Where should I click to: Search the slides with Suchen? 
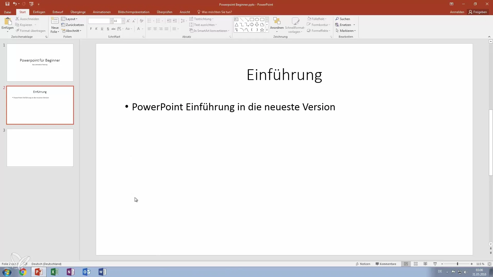point(343,19)
